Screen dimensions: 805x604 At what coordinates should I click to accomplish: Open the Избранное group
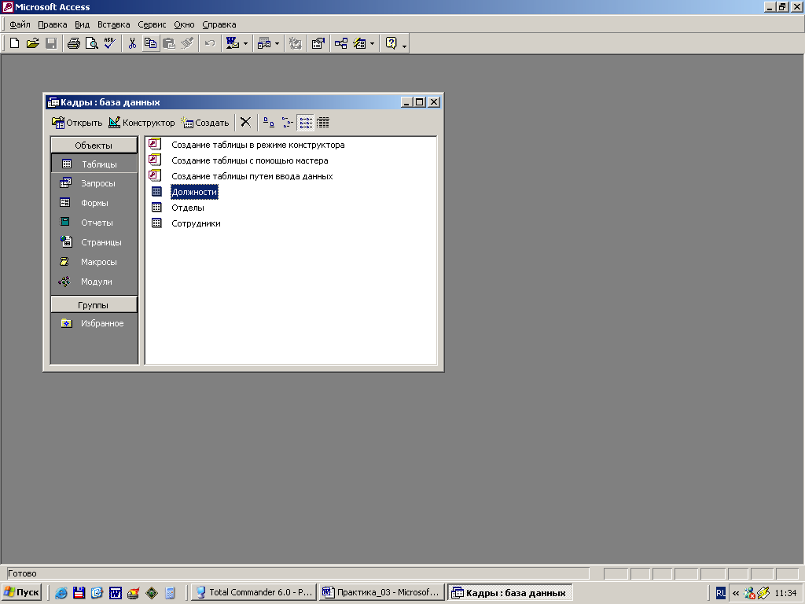94,323
